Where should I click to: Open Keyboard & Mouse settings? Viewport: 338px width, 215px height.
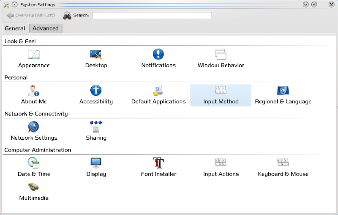283,163
